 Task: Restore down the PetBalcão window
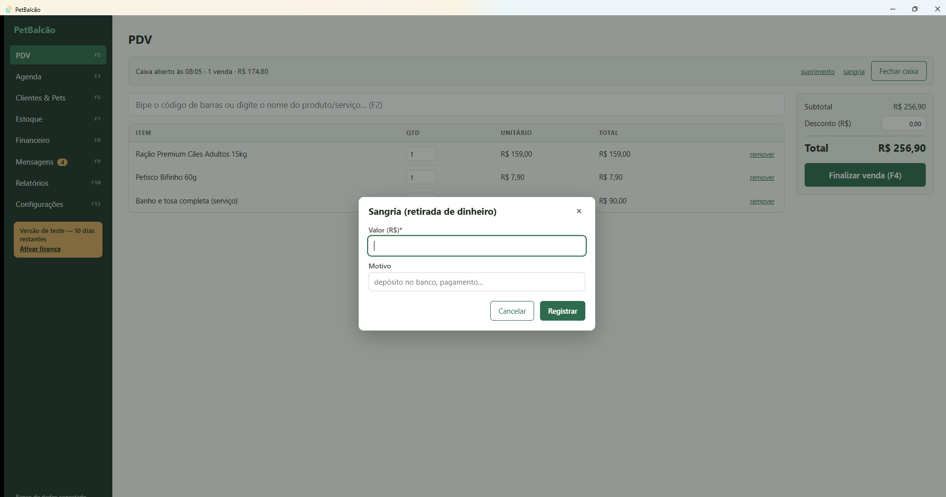[x=914, y=9]
